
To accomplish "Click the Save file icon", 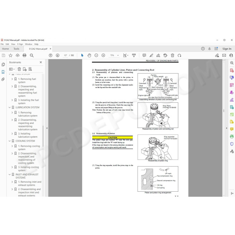I will pyautogui.click(x=3, y=55).
